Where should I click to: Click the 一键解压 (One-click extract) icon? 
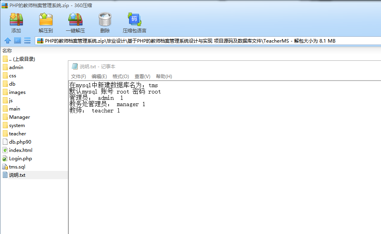[75, 19]
